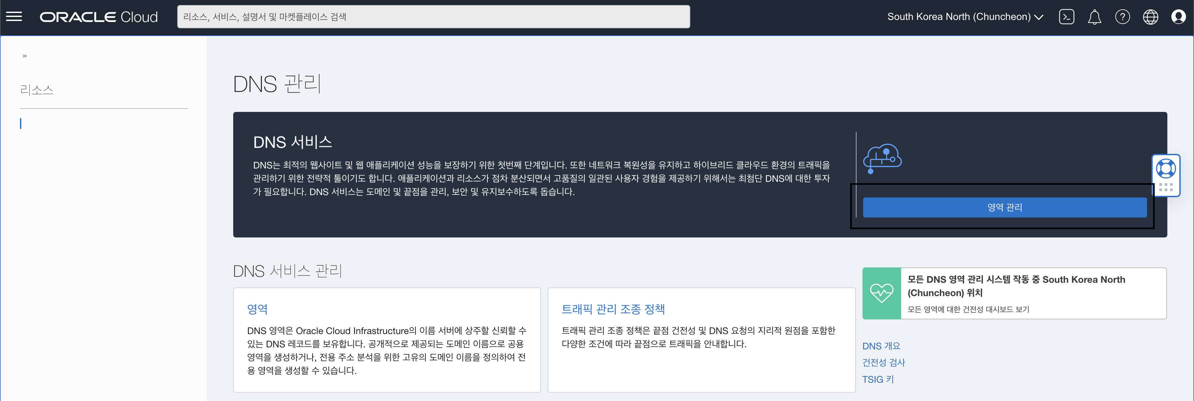Launch Cloud Shell developer tools icon

click(x=1066, y=17)
